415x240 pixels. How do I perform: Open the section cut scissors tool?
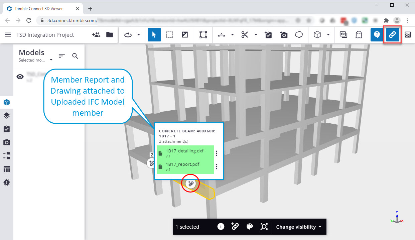(245, 34)
